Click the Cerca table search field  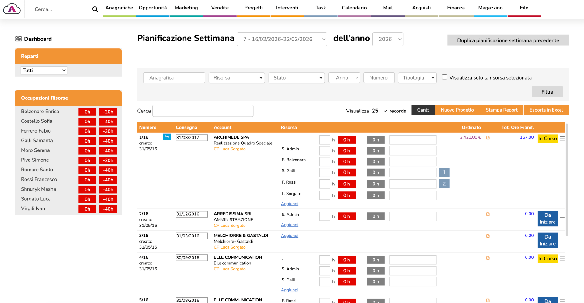click(x=203, y=111)
